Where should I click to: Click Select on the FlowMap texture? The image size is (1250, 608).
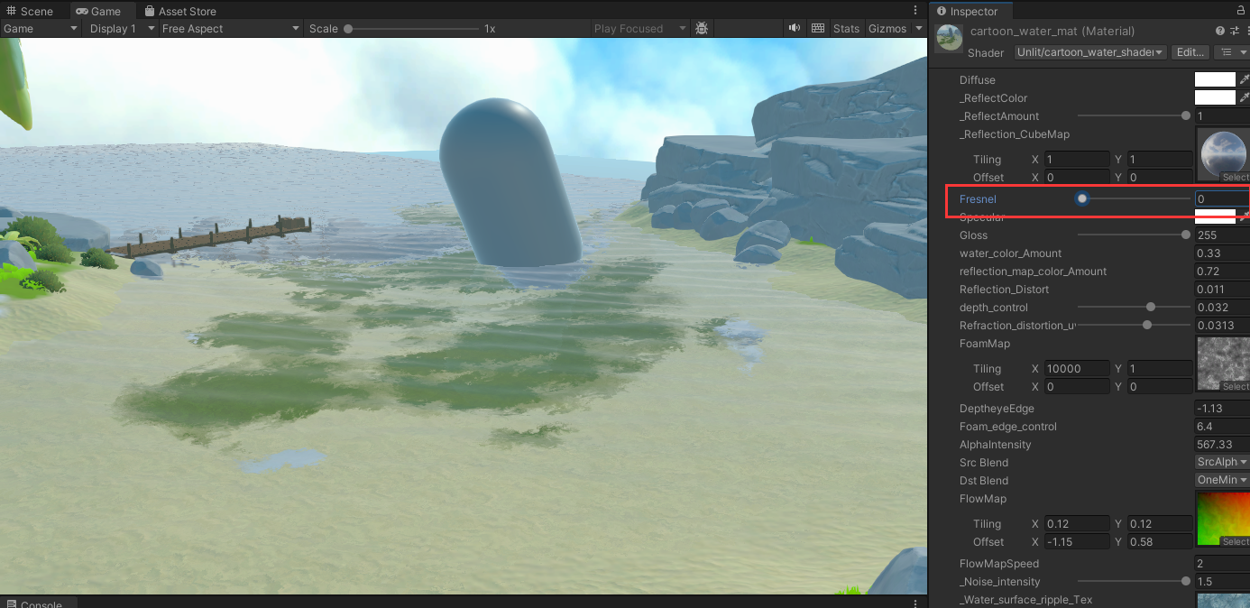pyautogui.click(x=1235, y=542)
